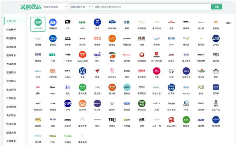Screen dimensions: 236x146
Task: Open the 全部供应类型 dropdown
Action: coord(55,7)
